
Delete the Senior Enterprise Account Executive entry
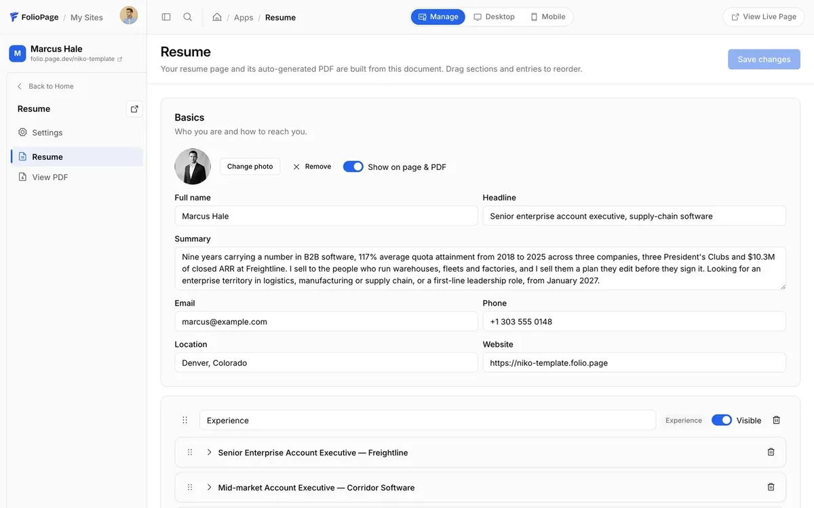(771, 452)
